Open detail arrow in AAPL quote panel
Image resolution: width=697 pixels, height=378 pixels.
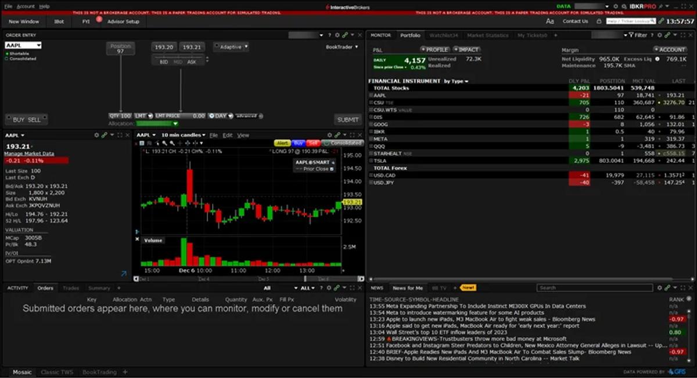click(124, 273)
